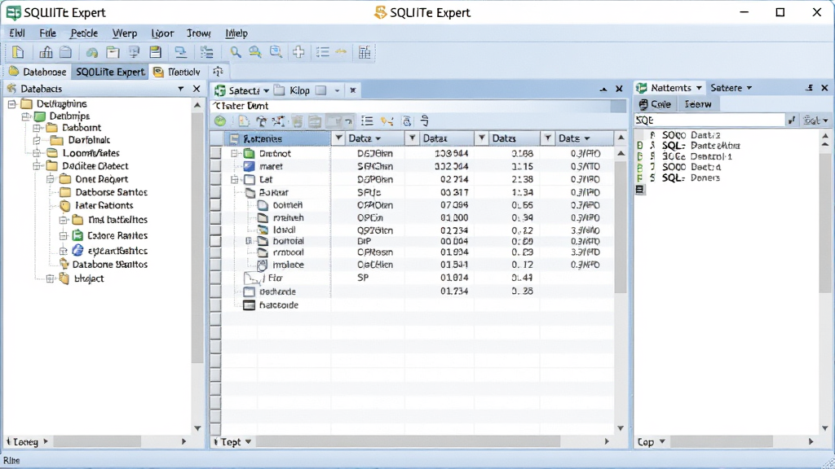Click into the SQE search input field

pyautogui.click(x=710, y=121)
